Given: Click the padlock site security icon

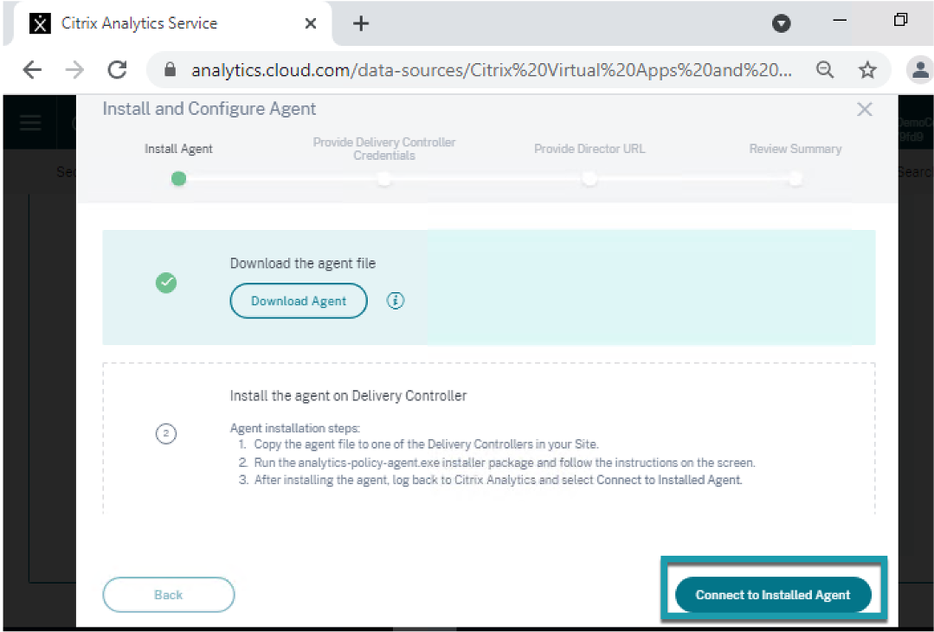Looking at the screenshot, I should tap(170, 70).
